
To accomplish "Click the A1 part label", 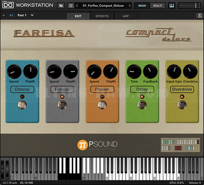I will [11, 15].
